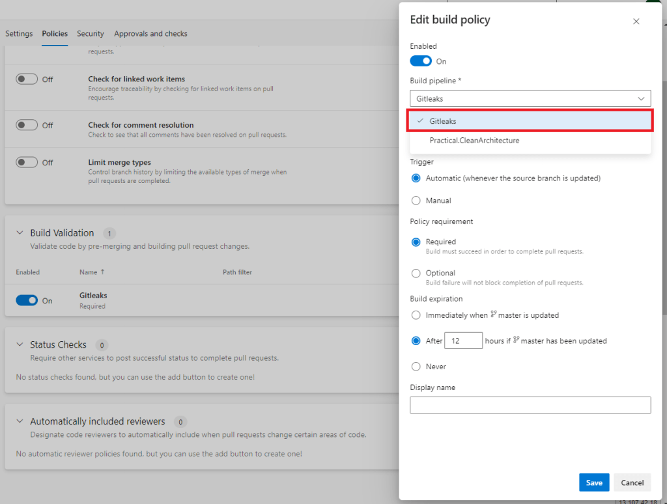Collapse the Status Checks section
The width and height of the screenshot is (667, 504).
click(x=19, y=345)
